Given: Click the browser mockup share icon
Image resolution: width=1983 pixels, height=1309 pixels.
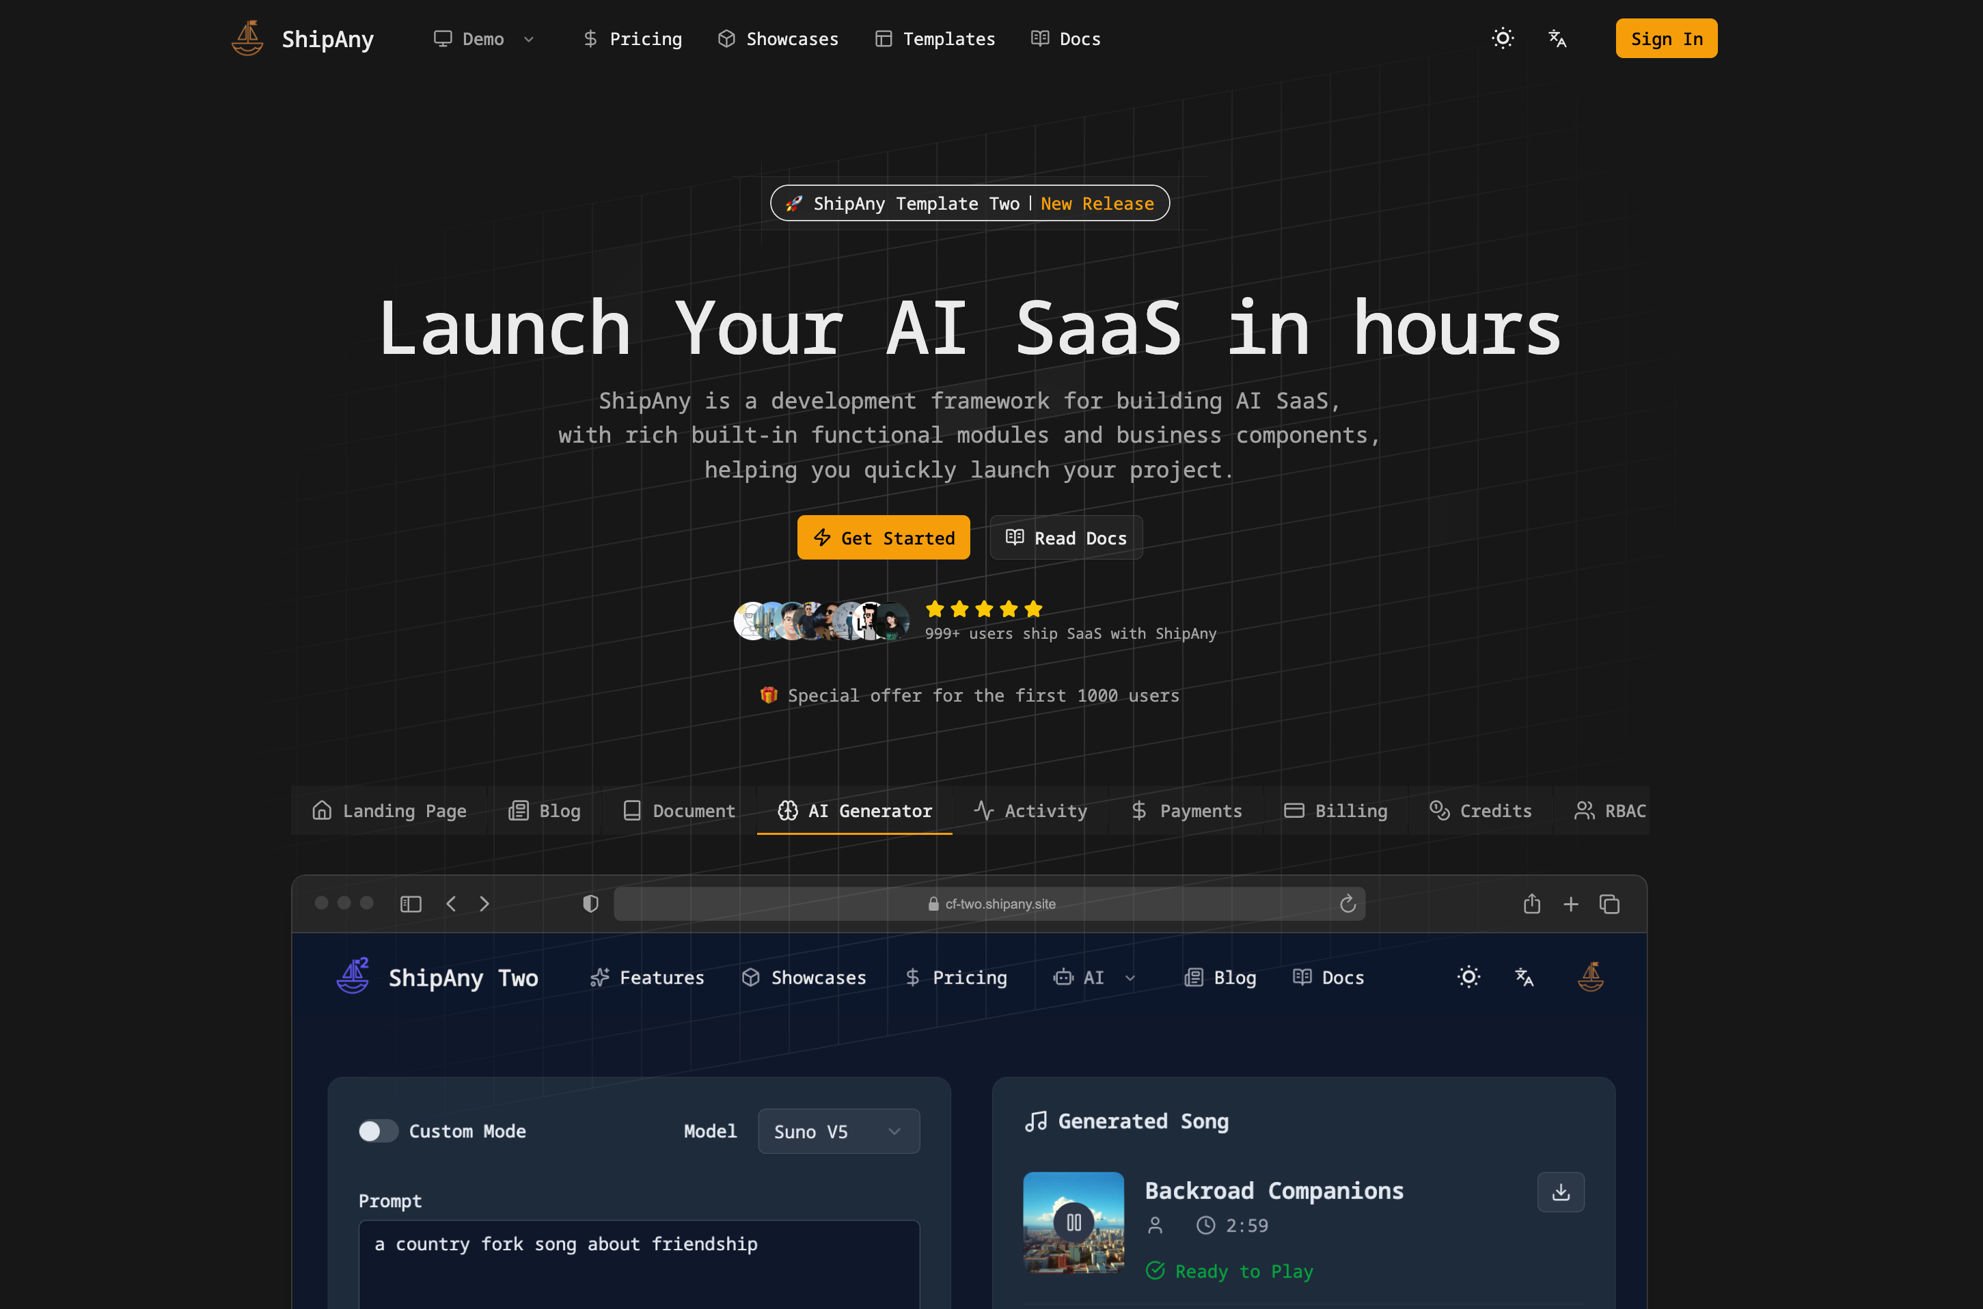Looking at the screenshot, I should coord(1531,904).
